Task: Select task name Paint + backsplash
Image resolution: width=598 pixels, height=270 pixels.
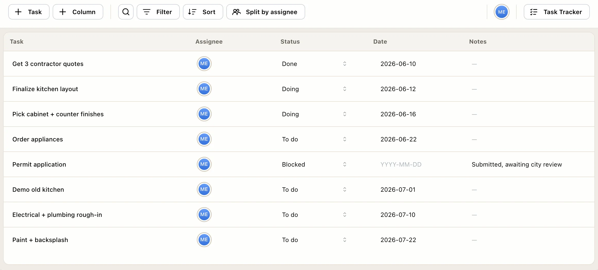Action: click(40, 240)
